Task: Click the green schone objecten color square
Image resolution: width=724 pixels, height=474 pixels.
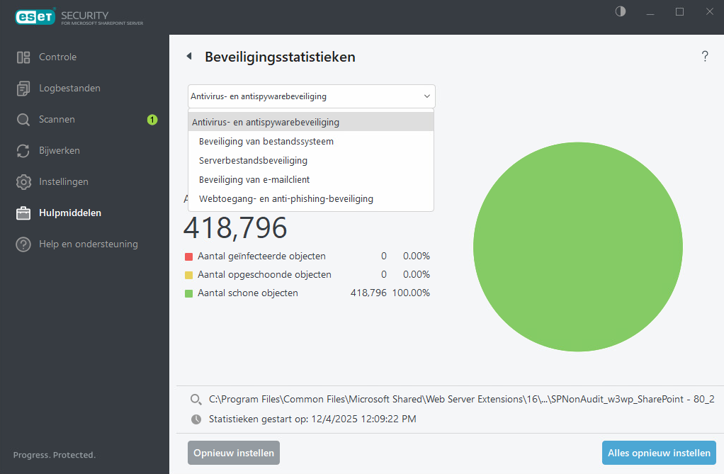Action: (x=189, y=293)
